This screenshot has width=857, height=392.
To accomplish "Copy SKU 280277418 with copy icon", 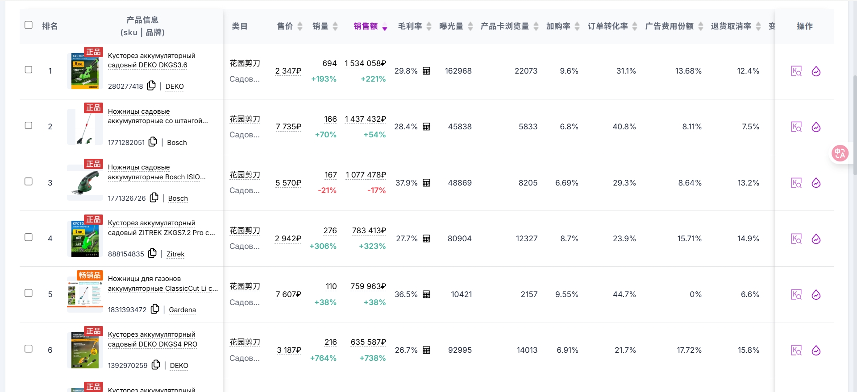I will 152,85.
